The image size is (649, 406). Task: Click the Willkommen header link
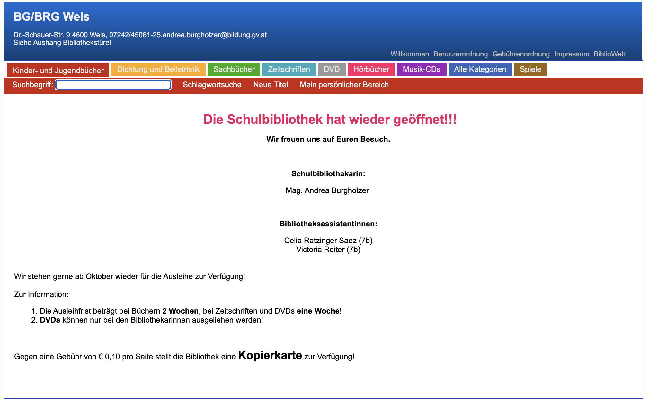(410, 54)
